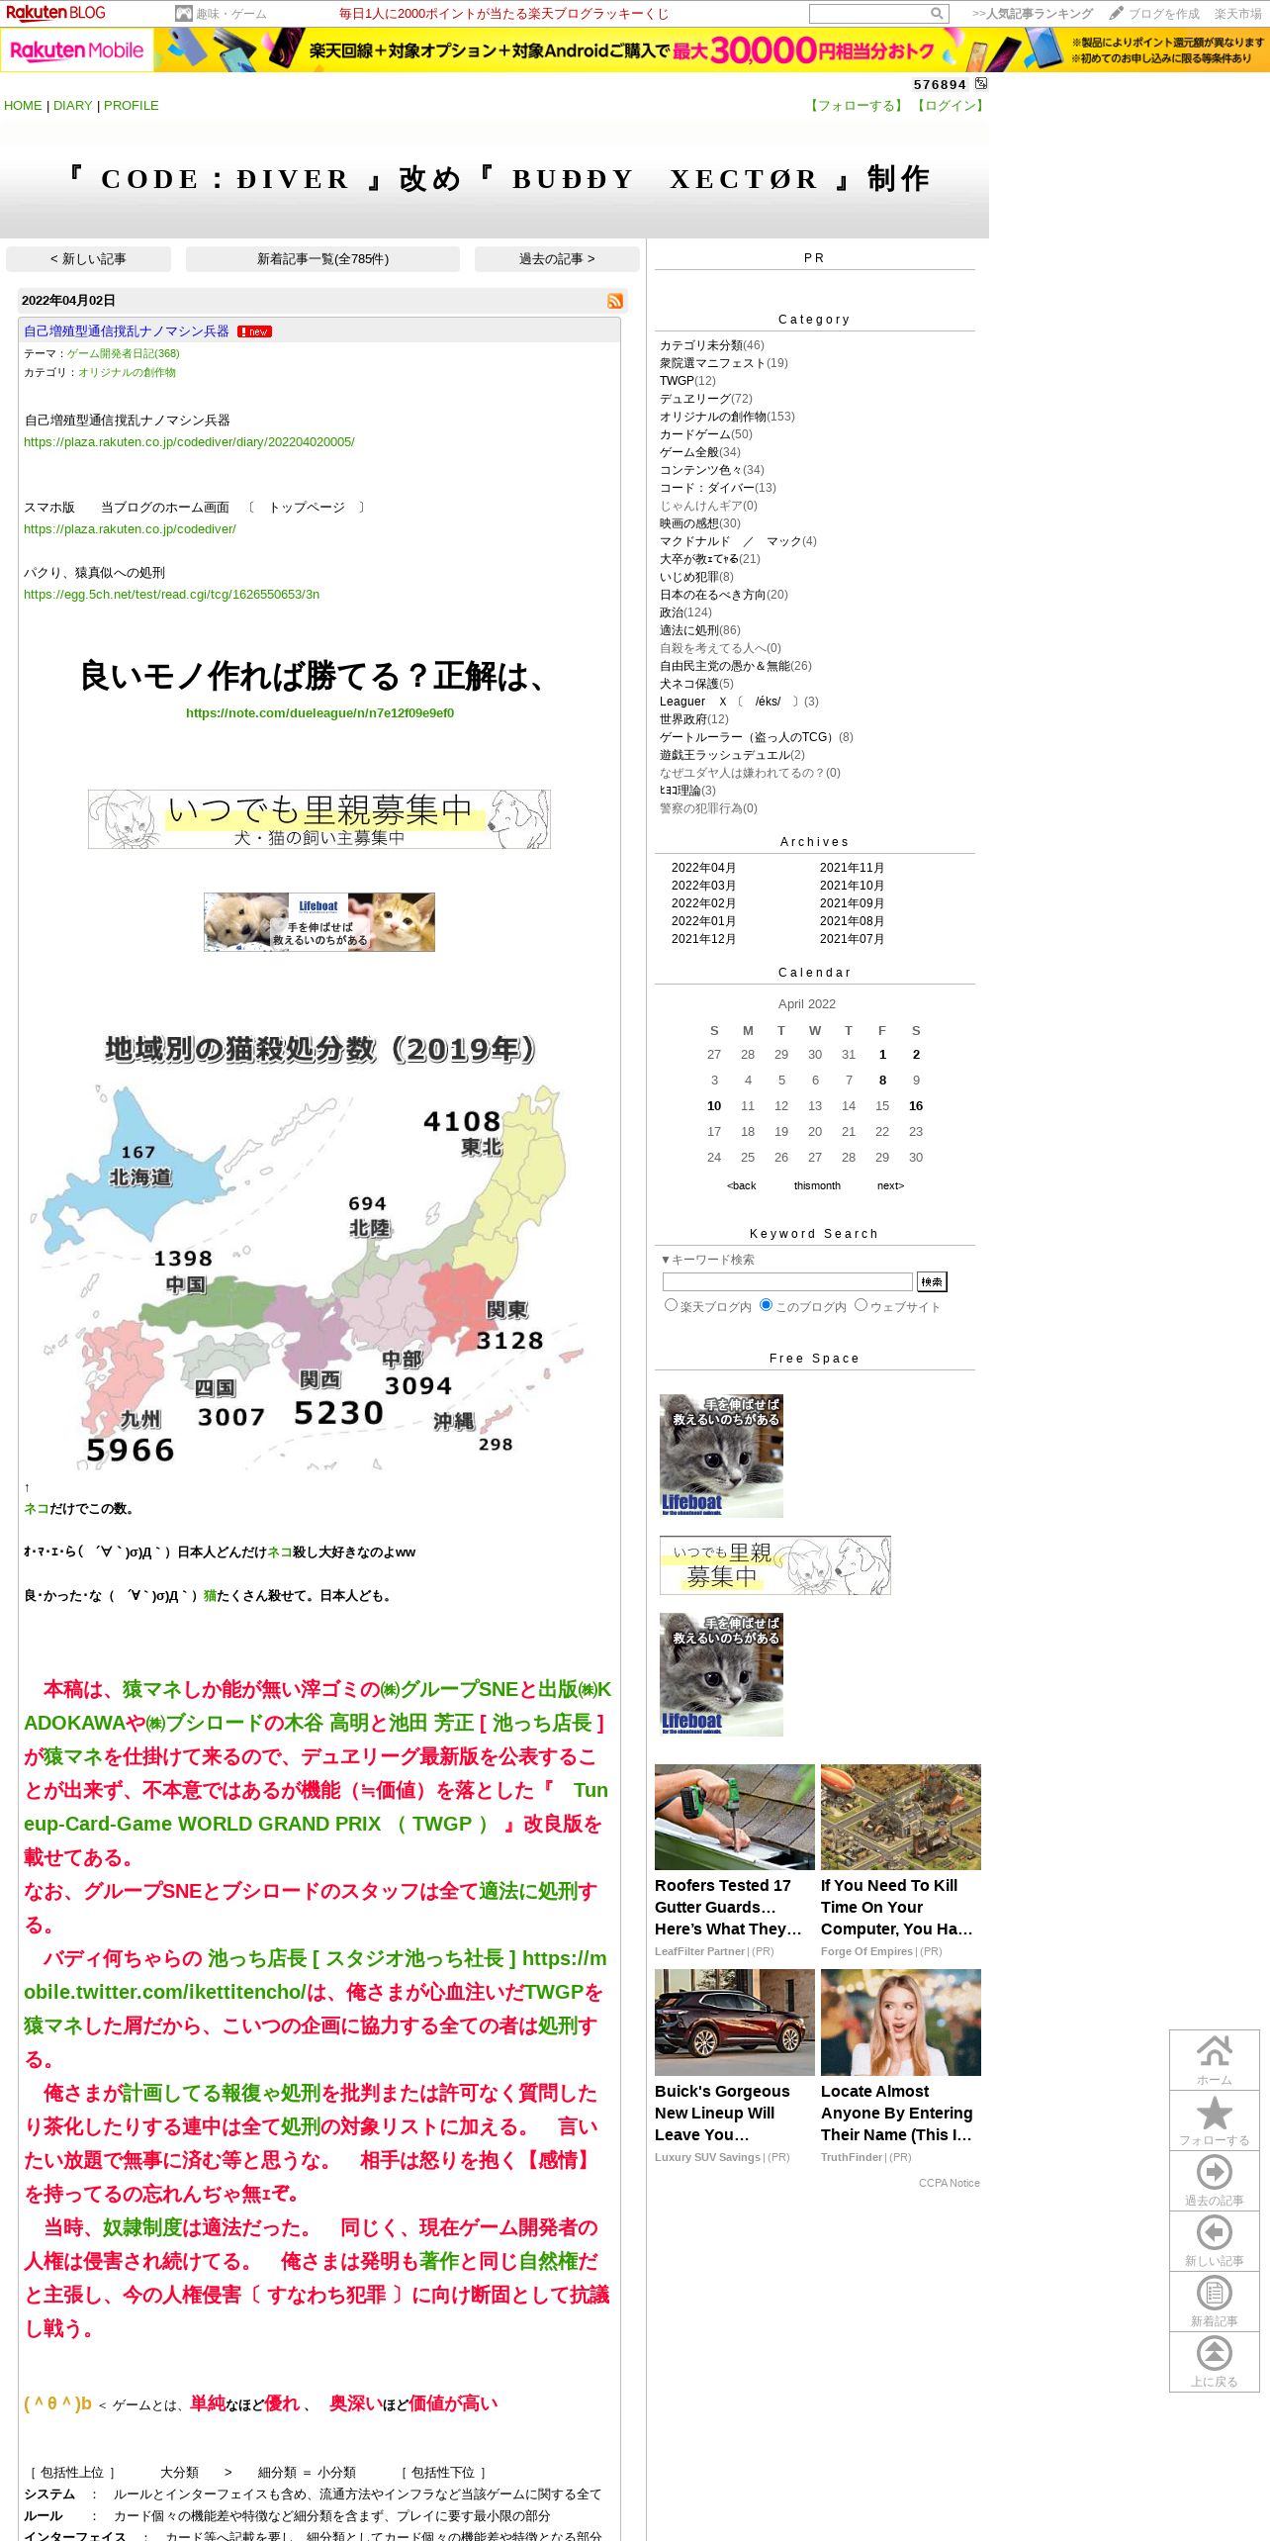1270x2541 pixels.
Task: Open the カテゴリ未分類(46) category
Action: [712, 345]
